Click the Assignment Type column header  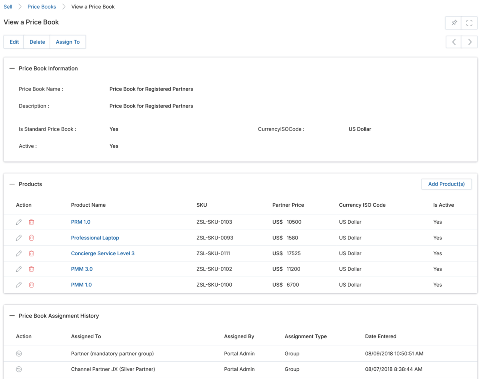pos(306,336)
